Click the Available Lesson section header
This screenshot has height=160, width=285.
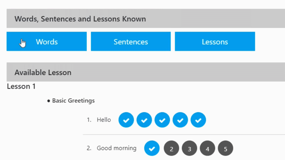click(x=43, y=72)
